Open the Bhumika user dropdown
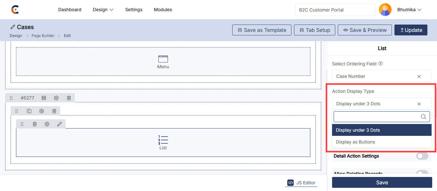 (409, 10)
